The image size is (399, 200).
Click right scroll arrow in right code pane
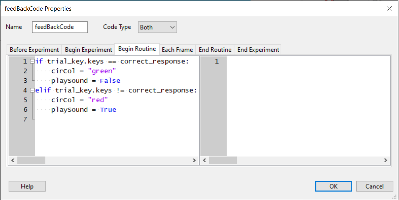pos(385,160)
